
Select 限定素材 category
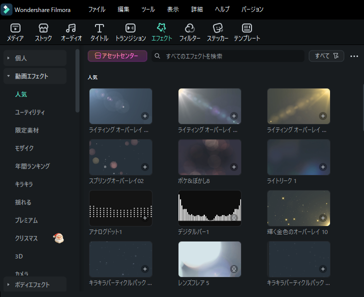(27, 130)
